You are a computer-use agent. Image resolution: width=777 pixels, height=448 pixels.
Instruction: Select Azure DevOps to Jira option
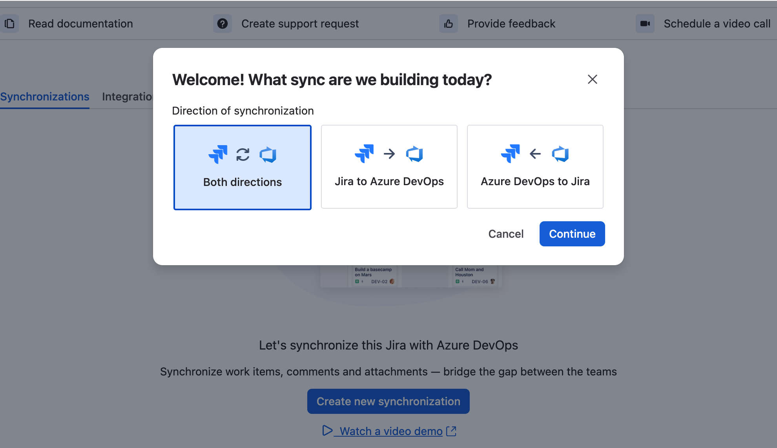point(535,167)
